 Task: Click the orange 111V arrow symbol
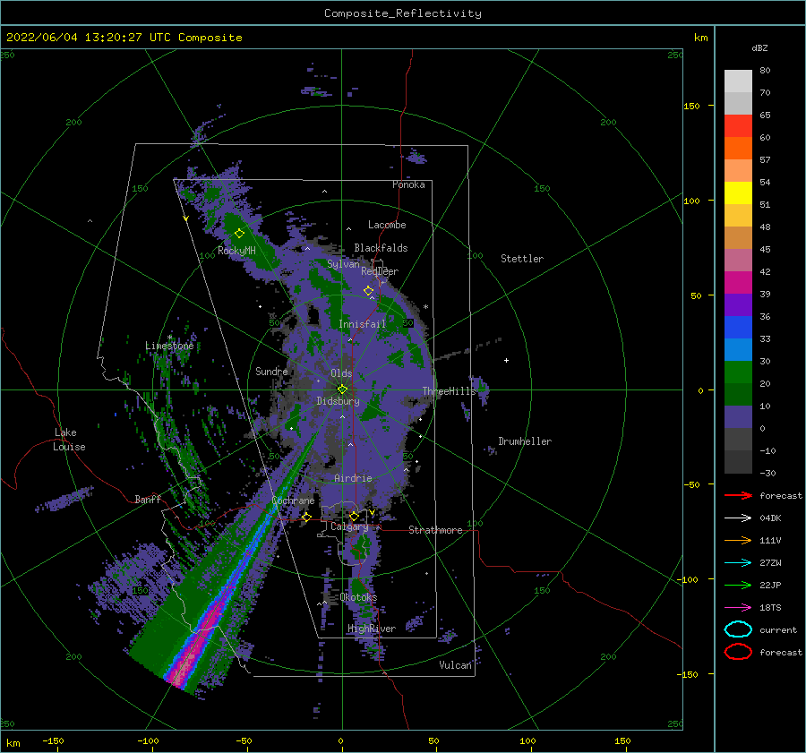738,540
